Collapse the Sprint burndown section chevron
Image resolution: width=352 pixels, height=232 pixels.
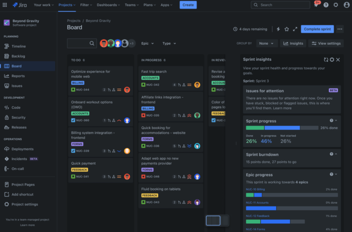[336, 154]
